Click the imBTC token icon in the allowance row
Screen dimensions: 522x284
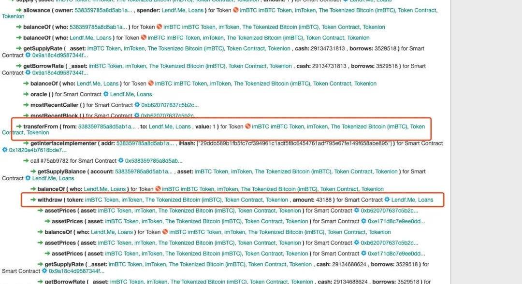point(236,10)
